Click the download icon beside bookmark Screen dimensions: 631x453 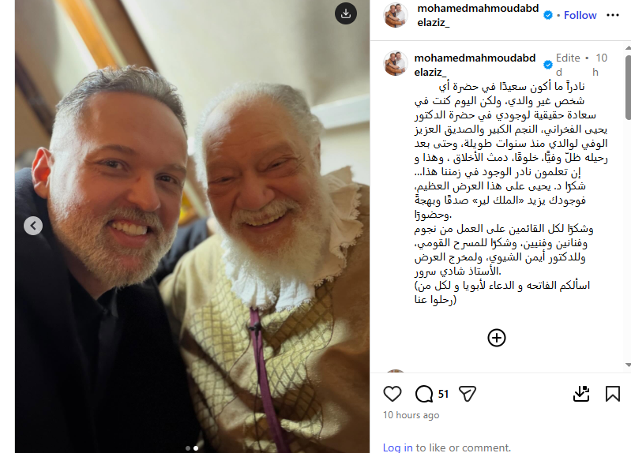click(x=581, y=394)
